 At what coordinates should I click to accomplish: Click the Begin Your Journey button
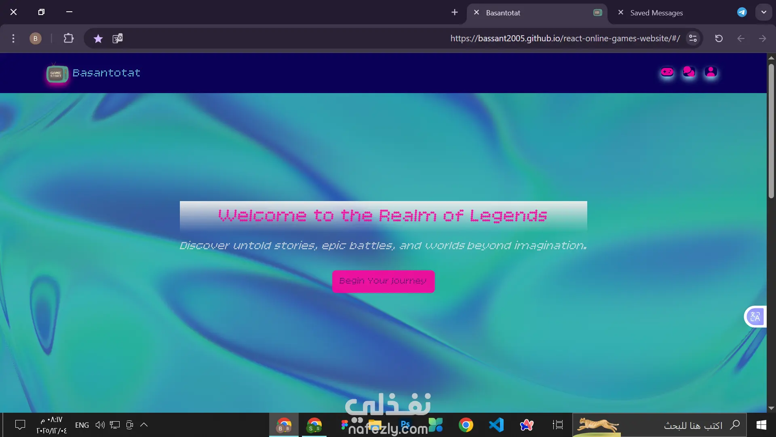(x=383, y=281)
